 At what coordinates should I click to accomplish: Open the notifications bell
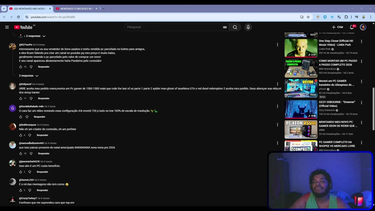click(x=352, y=27)
